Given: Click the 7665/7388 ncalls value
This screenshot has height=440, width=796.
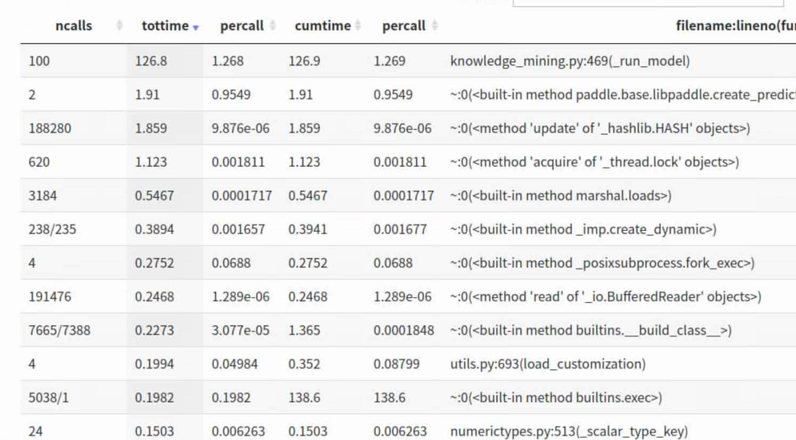Looking at the screenshot, I should pos(59,330).
